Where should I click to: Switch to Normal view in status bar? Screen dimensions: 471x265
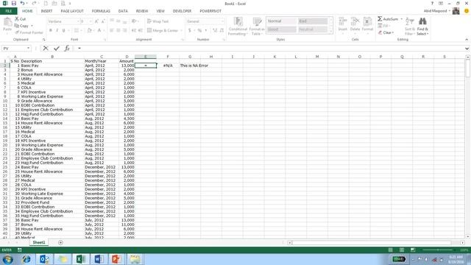(391, 250)
